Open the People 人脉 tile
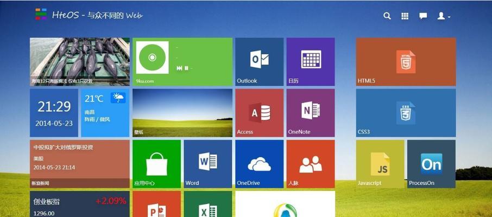Screen dimensions: 492x217 pyautogui.click(x=311, y=164)
